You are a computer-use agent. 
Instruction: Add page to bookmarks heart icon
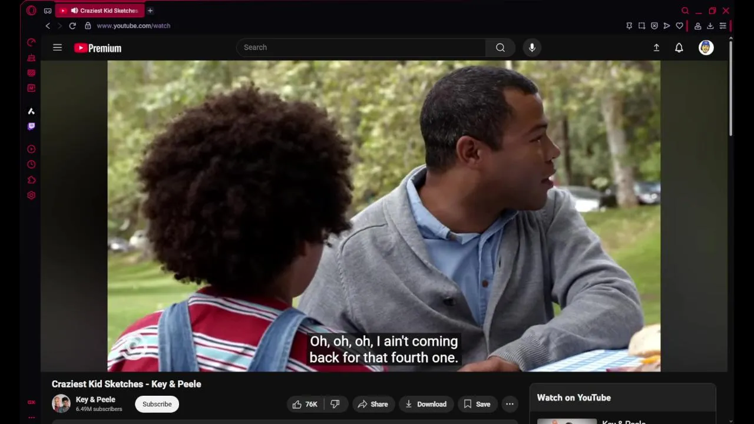pos(679,26)
